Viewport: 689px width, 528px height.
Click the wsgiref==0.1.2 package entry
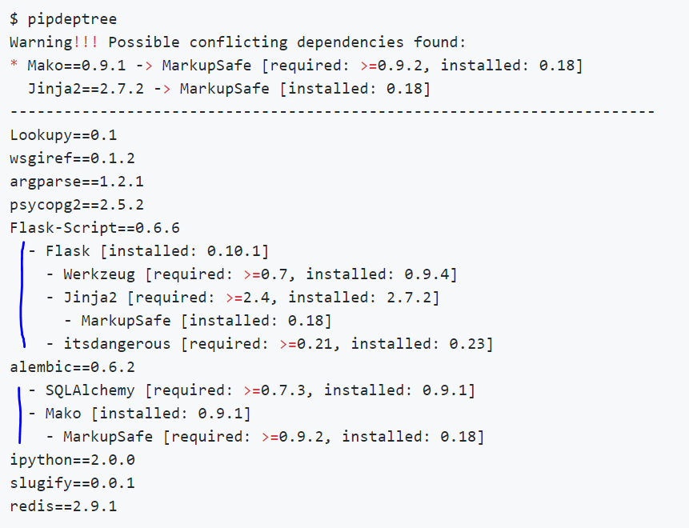coord(72,158)
